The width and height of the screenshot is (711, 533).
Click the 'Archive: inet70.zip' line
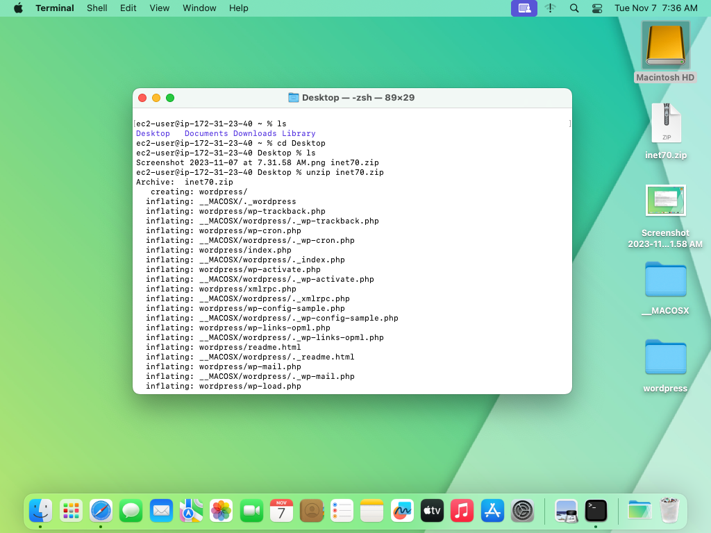(185, 182)
